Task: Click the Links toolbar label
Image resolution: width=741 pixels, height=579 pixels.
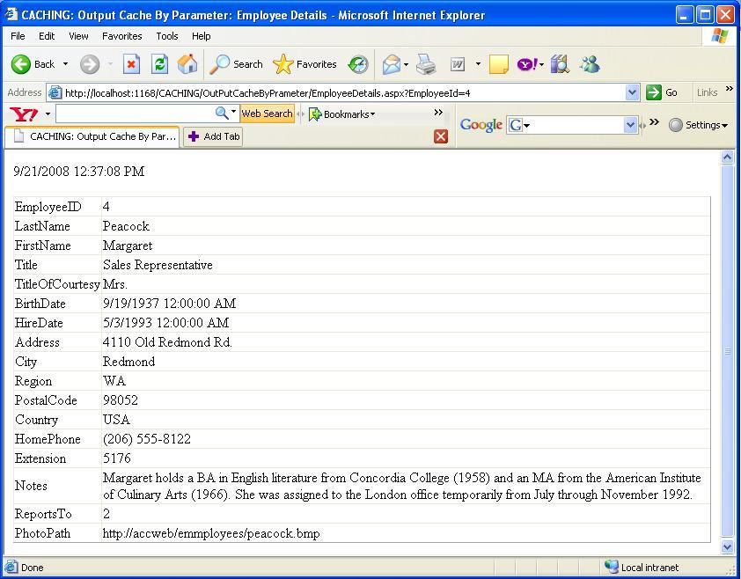Action: pyautogui.click(x=707, y=92)
